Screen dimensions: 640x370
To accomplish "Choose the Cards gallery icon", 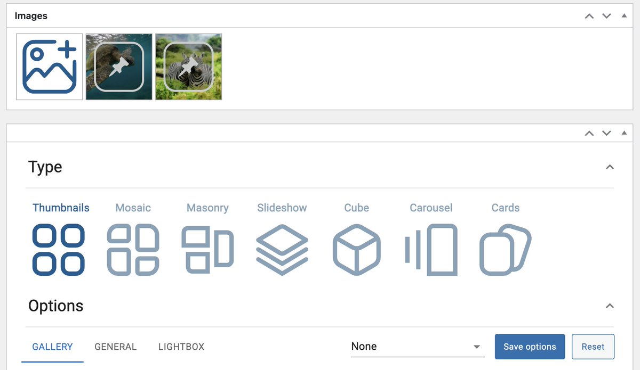I will tap(506, 250).
